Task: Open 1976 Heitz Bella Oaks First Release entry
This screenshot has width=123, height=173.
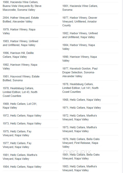Action: 81,143
